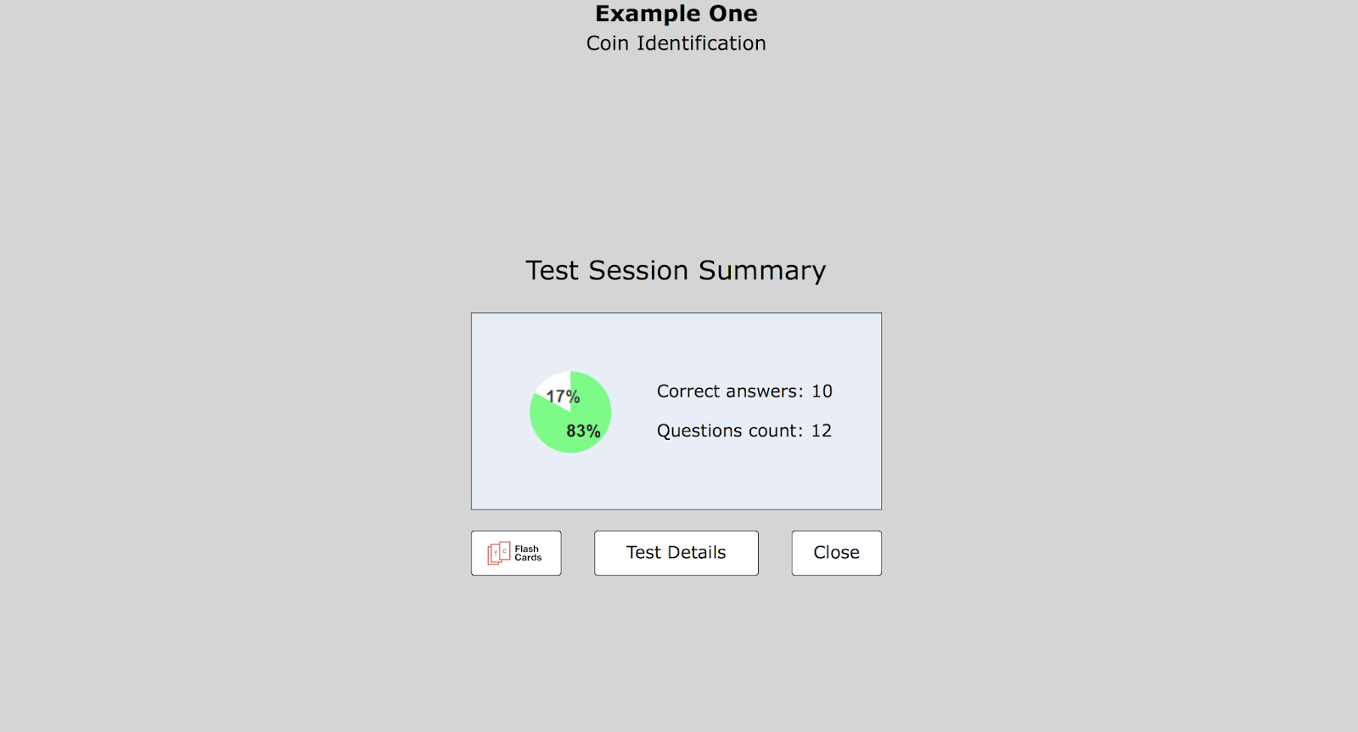Click the 'Test Session Summary' heading
Viewport: 1358px width, 732px height.
point(676,270)
